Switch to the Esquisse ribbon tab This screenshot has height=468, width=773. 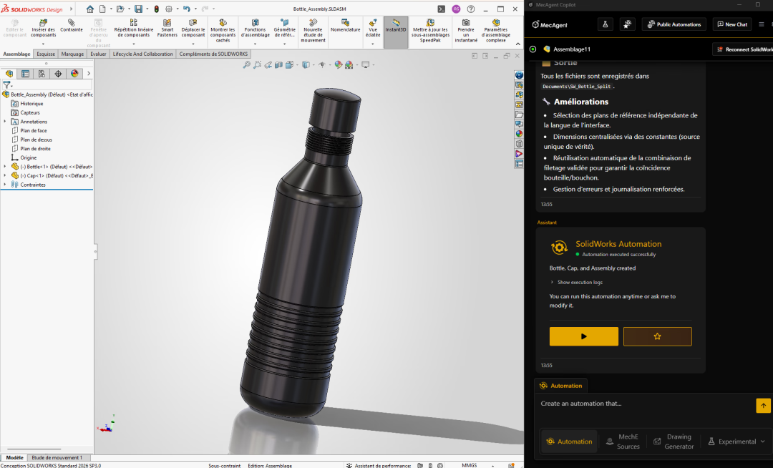click(x=46, y=54)
